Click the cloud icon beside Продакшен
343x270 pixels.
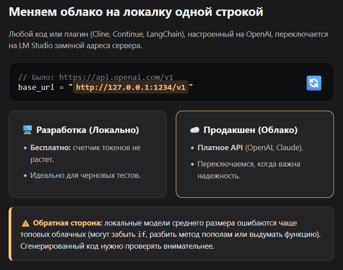(194, 130)
